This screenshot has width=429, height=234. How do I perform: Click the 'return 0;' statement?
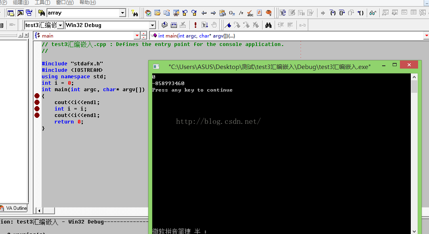tap(69, 122)
